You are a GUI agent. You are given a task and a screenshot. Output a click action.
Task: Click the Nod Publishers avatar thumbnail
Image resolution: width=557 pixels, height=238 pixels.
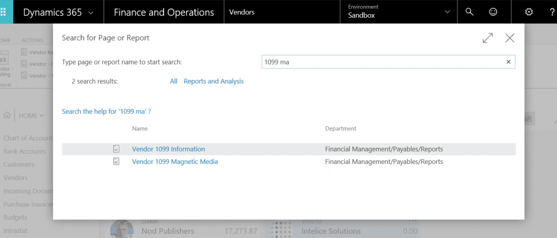[122, 229]
